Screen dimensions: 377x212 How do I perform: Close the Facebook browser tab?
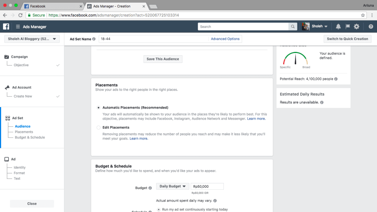click(x=81, y=6)
